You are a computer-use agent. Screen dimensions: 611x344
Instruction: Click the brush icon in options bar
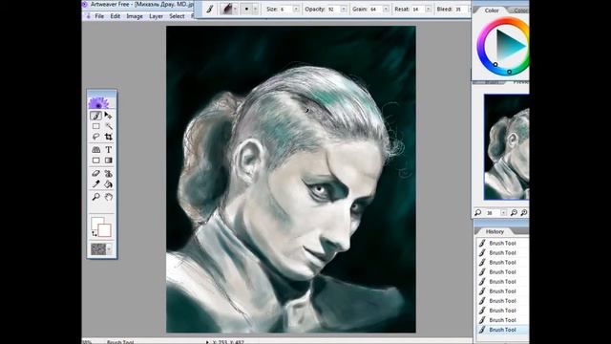[x=210, y=9]
